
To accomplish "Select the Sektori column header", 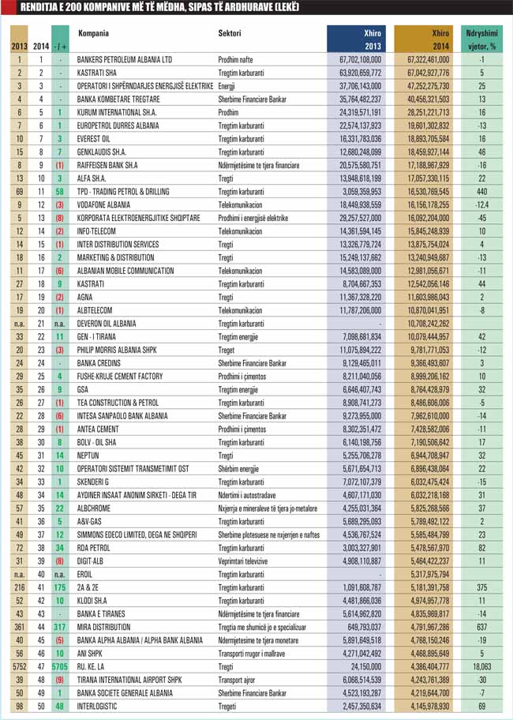I will pos(230,33).
